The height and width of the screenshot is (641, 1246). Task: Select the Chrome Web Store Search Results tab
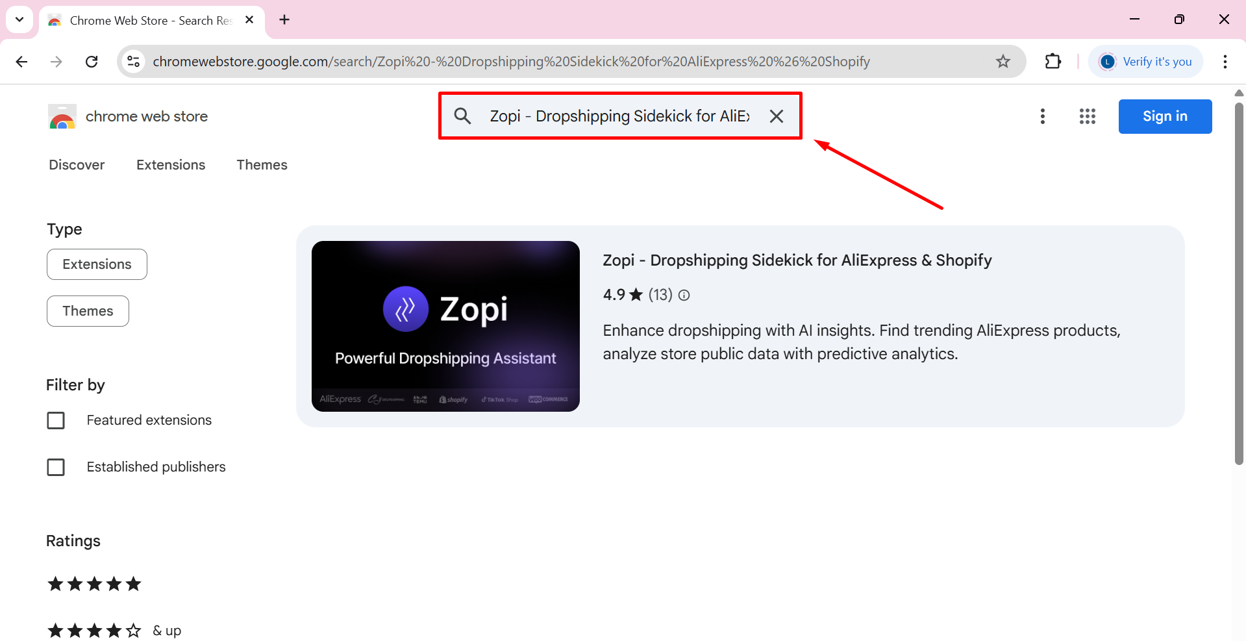click(152, 21)
